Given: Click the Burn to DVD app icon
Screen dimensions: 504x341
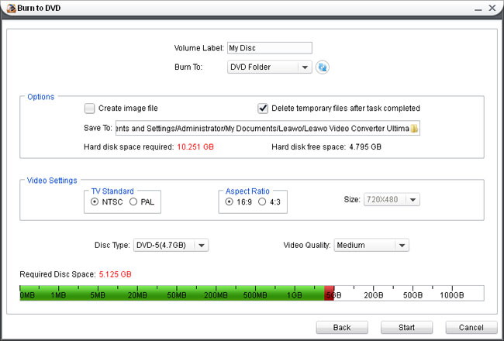Looking at the screenshot, I should click(x=12, y=8).
